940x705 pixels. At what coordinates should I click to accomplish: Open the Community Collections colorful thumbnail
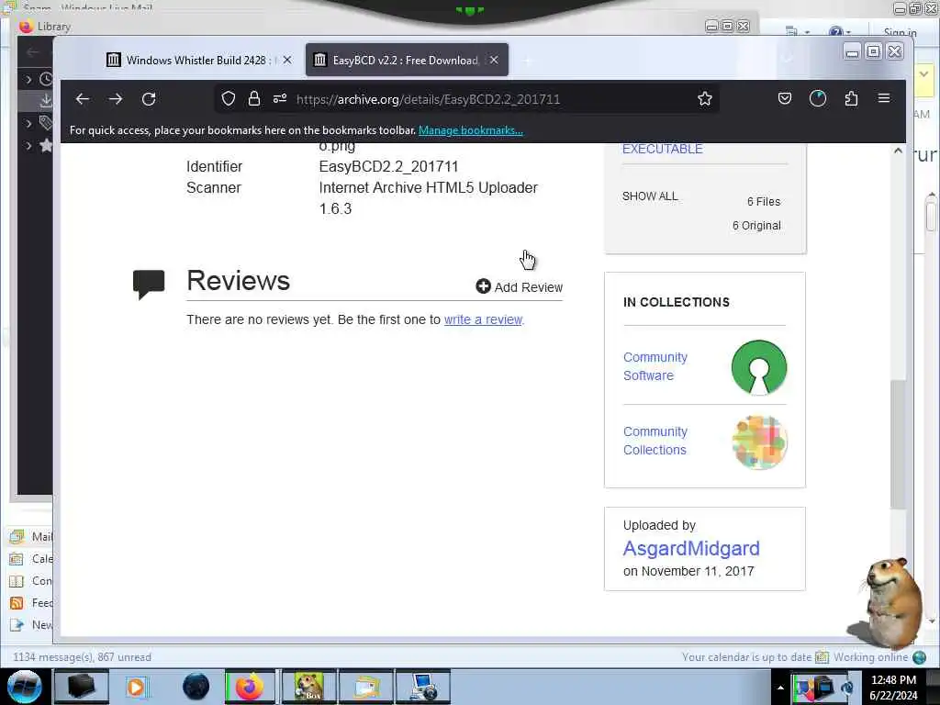pyautogui.click(x=759, y=442)
